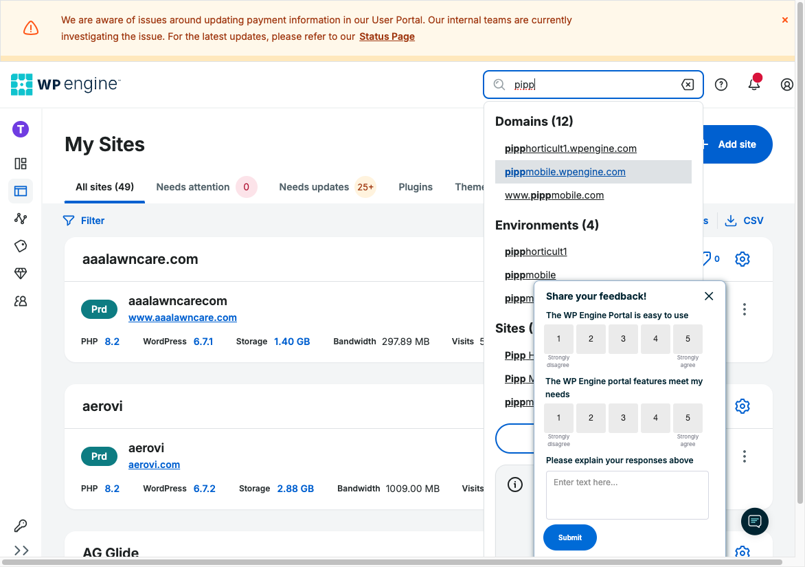Clear the search box text
Viewport: 805px width, 567px height.
pyautogui.click(x=688, y=85)
